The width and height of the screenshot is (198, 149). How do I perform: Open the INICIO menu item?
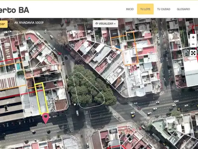(130, 9)
